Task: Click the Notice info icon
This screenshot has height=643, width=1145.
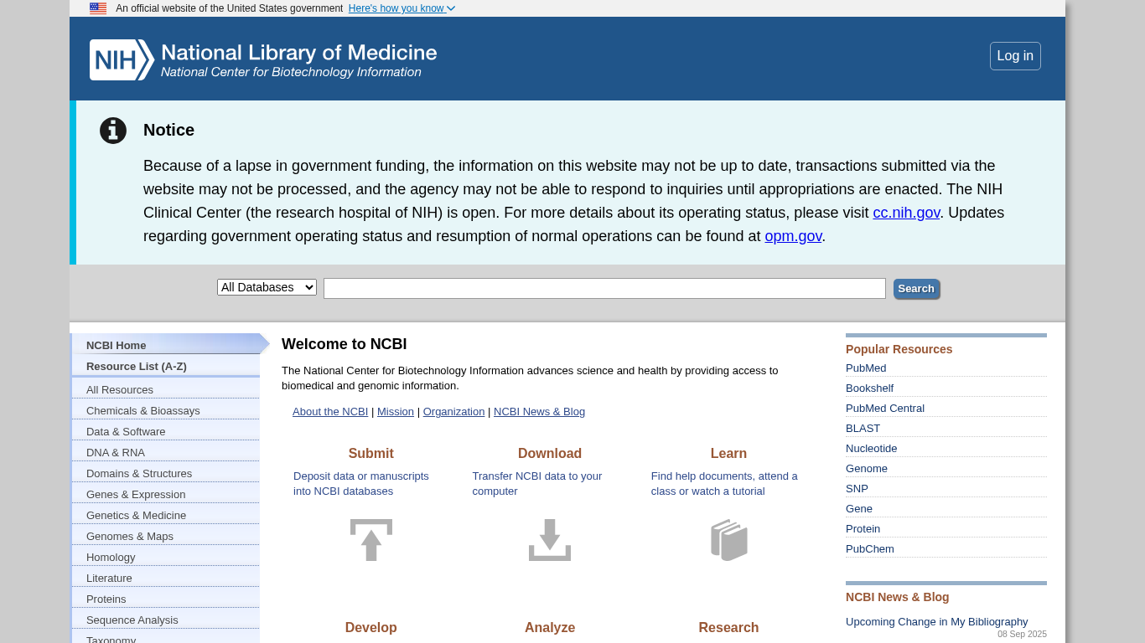Action: (113, 131)
